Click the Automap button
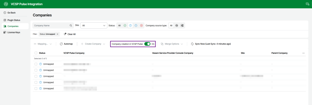312x105 pixels. [x=66, y=44]
